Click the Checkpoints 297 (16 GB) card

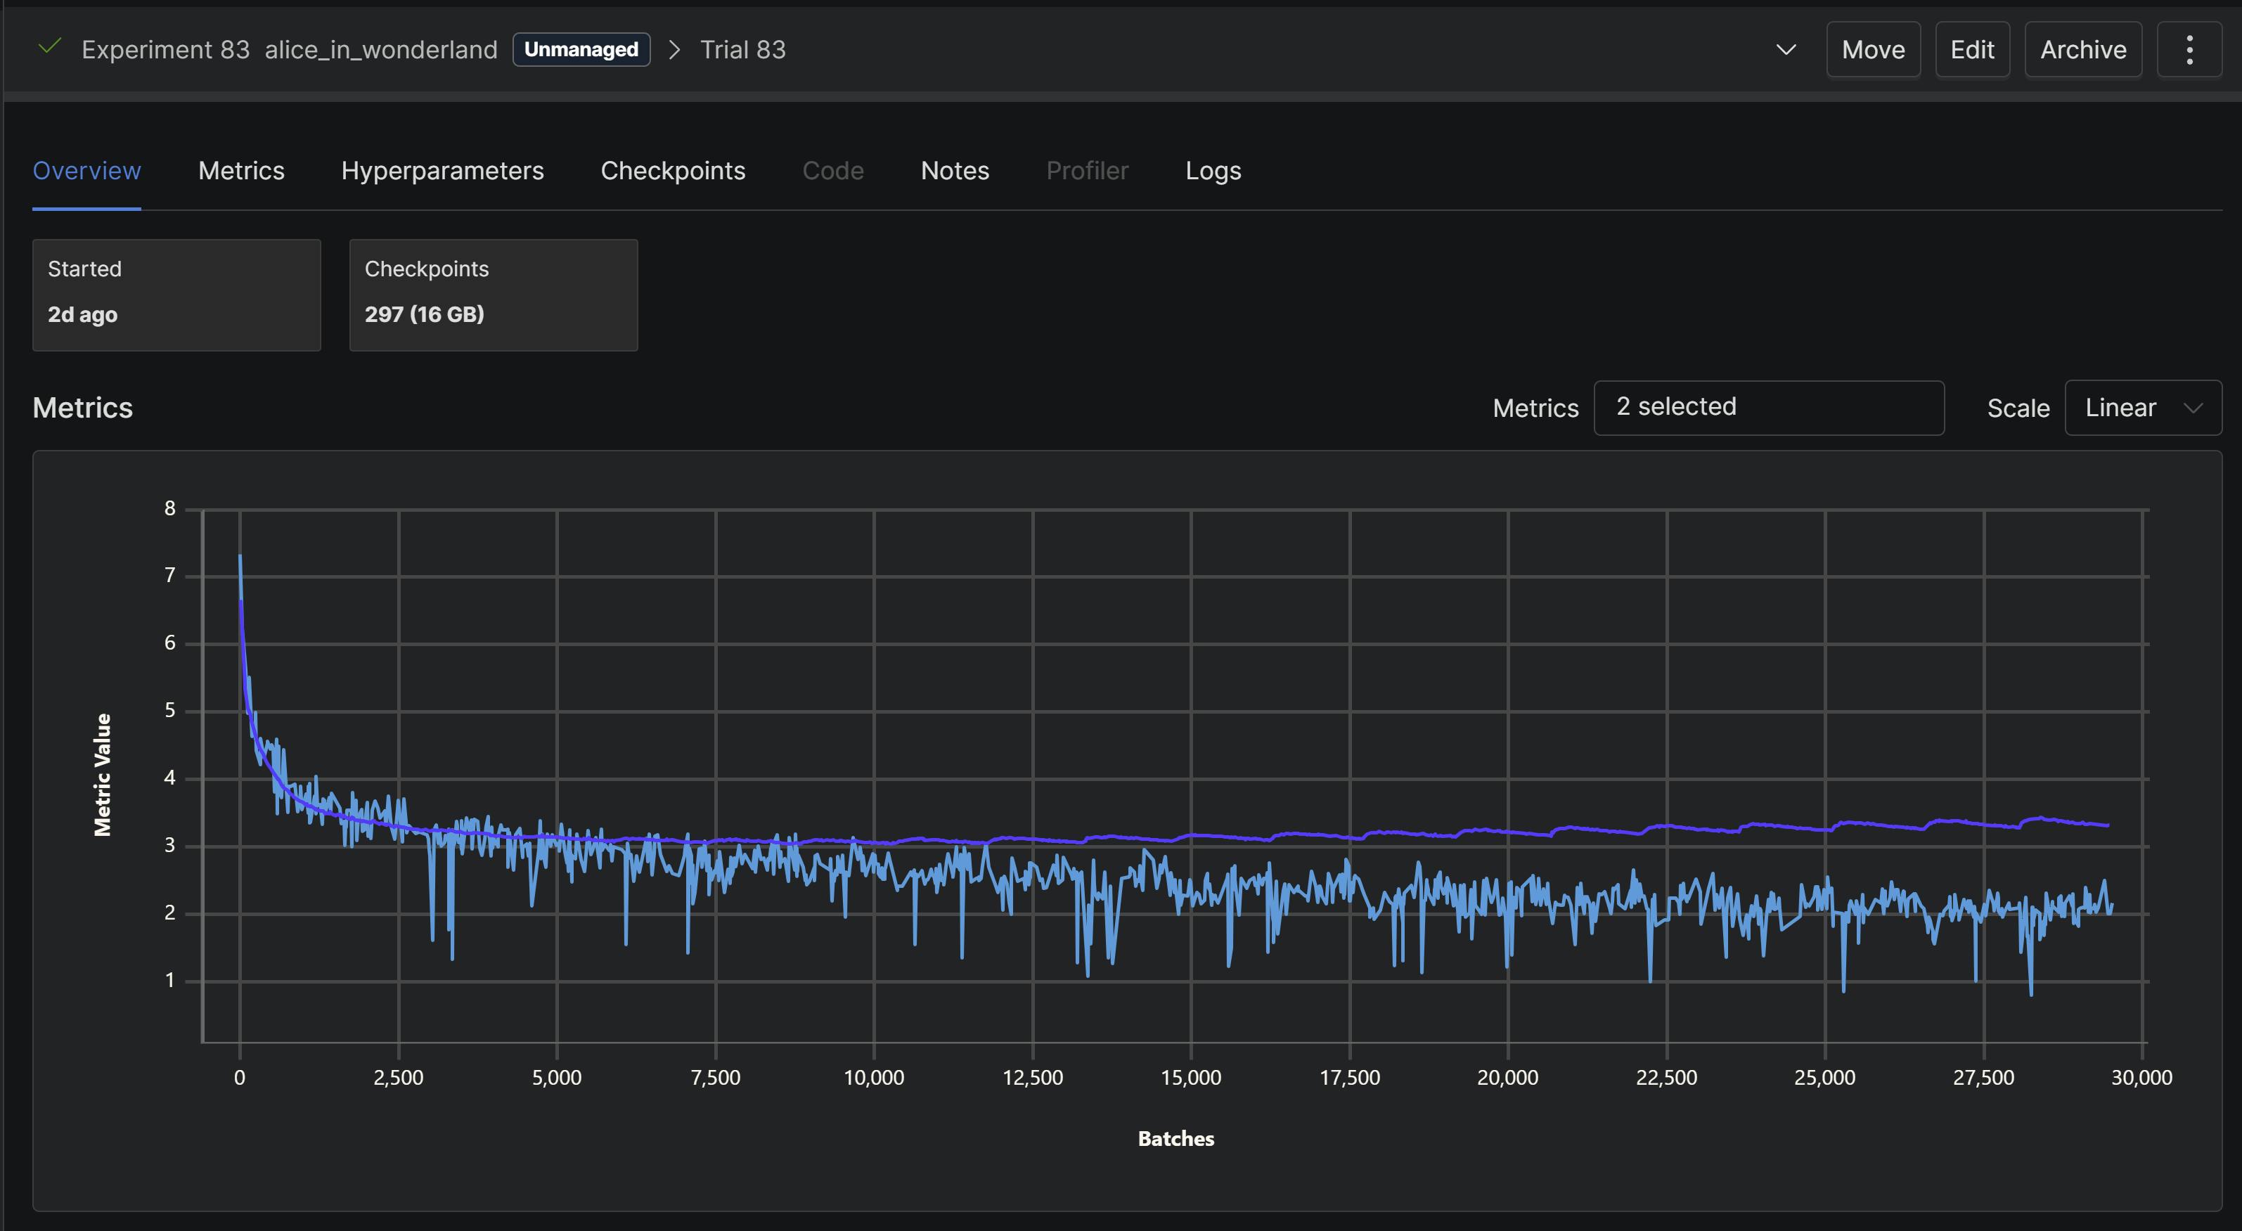point(493,295)
